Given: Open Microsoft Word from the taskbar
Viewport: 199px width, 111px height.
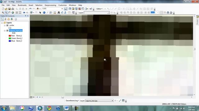Looking at the screenshot, I should [x=67, y=108].
